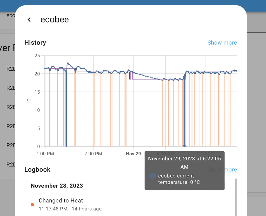266x216 pixels.
Task: Click the back arrow in the ecobee dialog
Action: pos(29,19)
